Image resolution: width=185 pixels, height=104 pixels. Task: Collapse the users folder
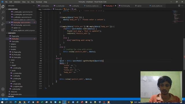14,81
